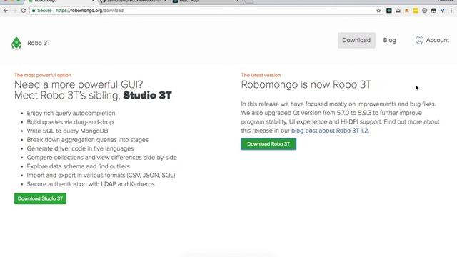Click 'Compare collections and view differences side-by-side'

point(101,158)
